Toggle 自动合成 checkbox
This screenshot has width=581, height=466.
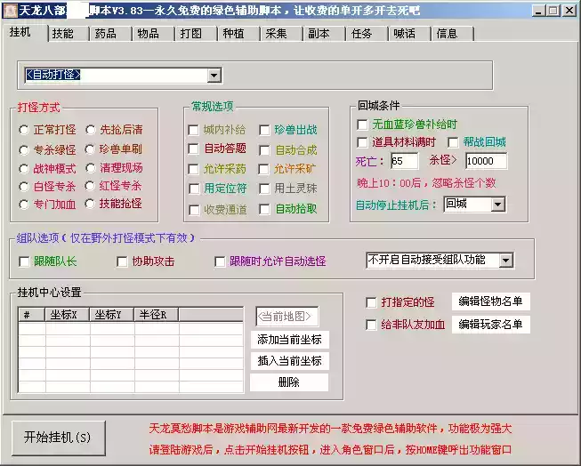[x=264, y=150]
